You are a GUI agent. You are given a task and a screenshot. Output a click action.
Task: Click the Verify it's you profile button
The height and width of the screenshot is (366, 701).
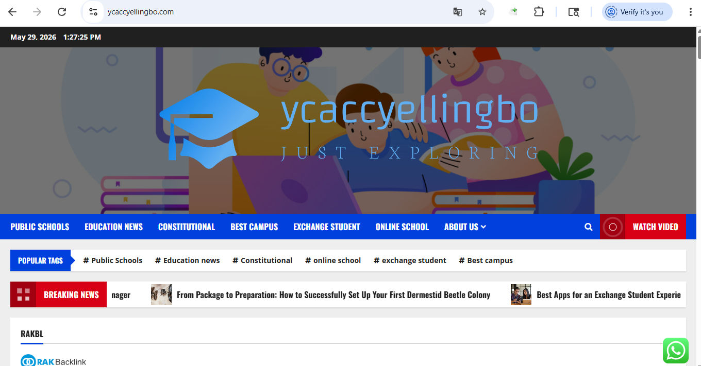(637, 12)
